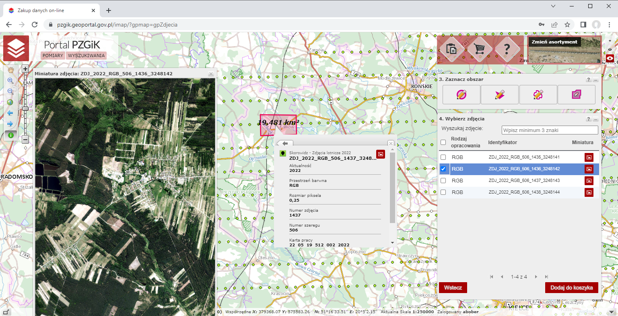Open thumbnail for ZDJ_2022_RGB_506_1438_3248144
The height and width of the screenshot is (316, 618).
click(x=589, y=192)
